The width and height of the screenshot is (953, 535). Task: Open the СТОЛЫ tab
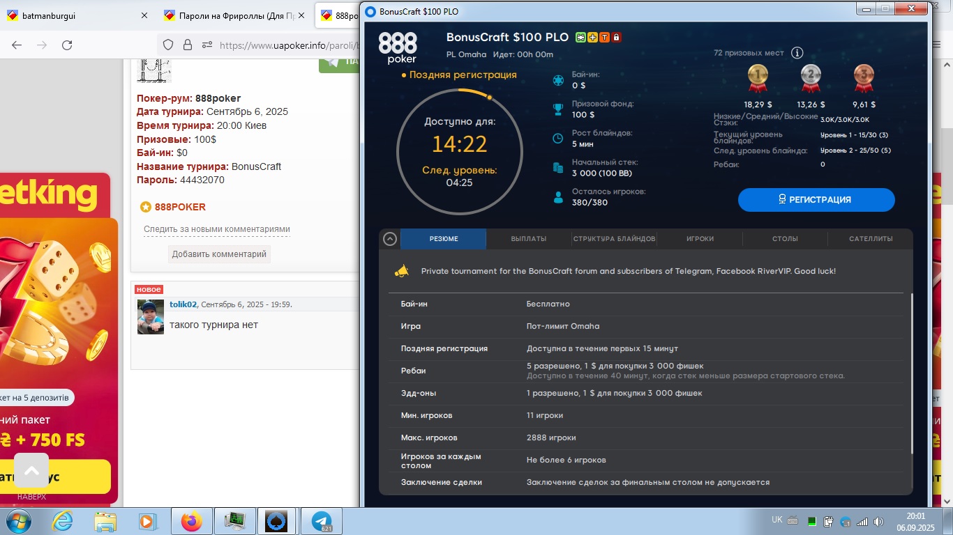pyautogui.click(x=785, y=239)
